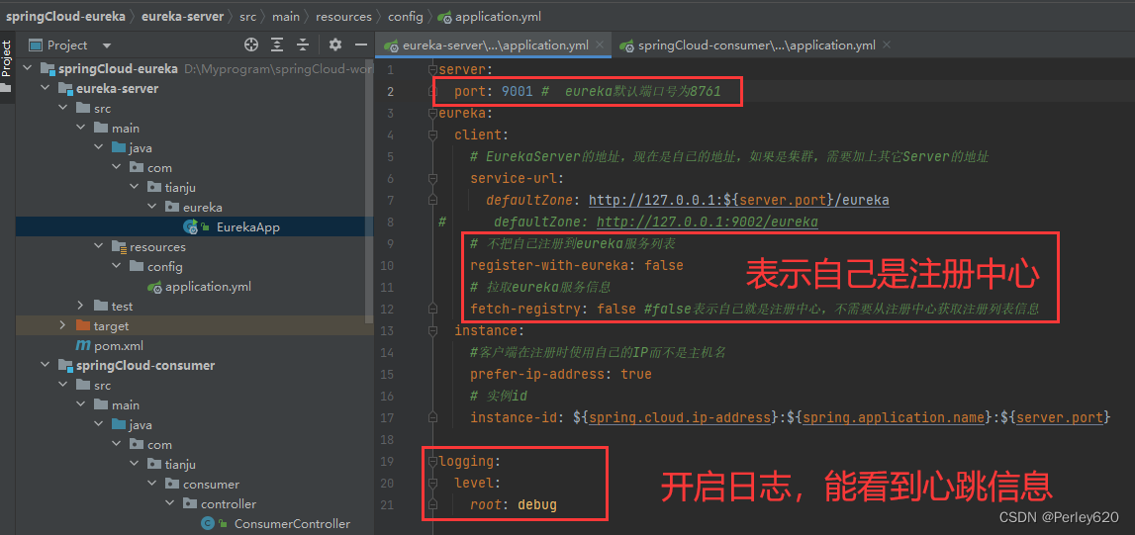1135x535 pixels.
Task: Close the springCloud-consumer application.yml tab
Action: [x=886, y=45]
